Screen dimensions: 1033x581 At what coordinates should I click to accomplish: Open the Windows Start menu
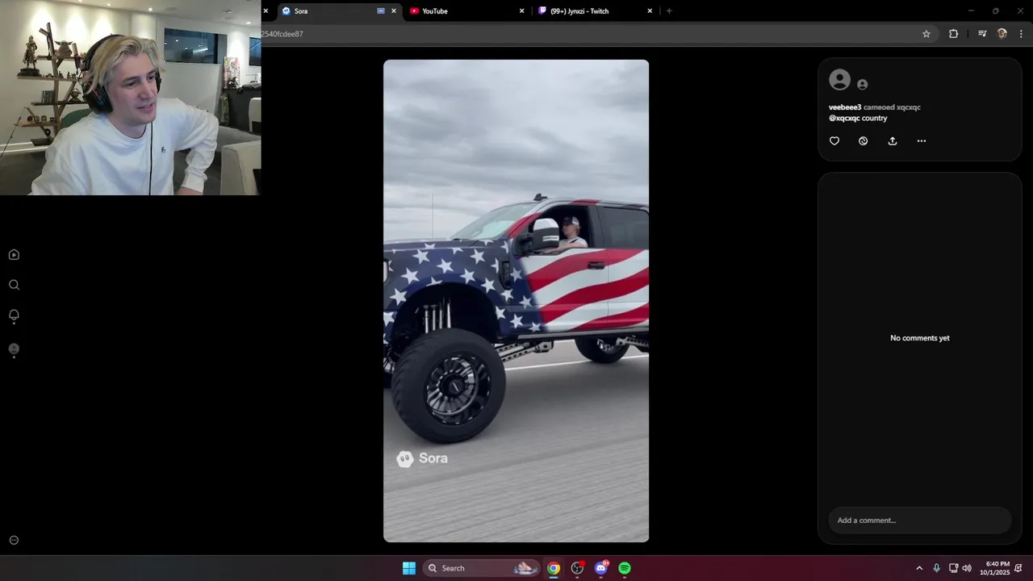(x=409, y=568)
